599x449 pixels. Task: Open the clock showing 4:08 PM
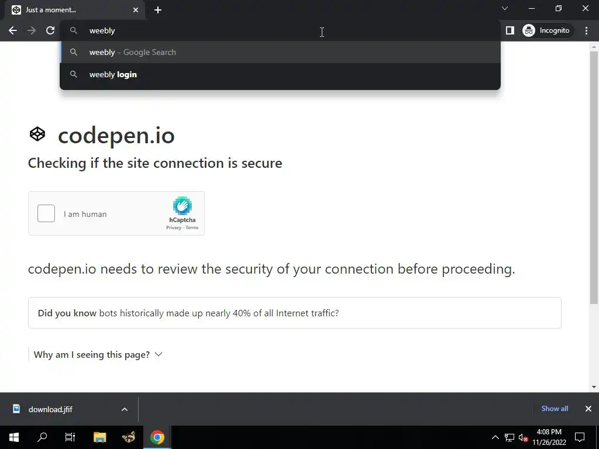pos(549,437)
